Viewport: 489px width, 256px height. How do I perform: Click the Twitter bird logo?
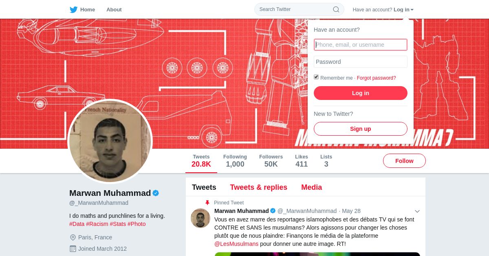74,9
